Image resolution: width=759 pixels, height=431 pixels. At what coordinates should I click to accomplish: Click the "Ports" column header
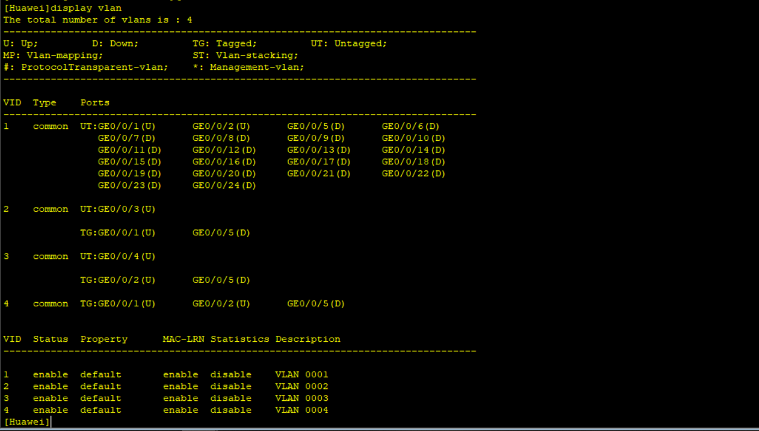tap(95, 102)
